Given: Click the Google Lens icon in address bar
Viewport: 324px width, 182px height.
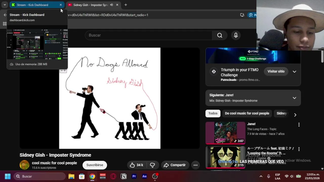Looking at the screenshot, I should pos(251,15).
